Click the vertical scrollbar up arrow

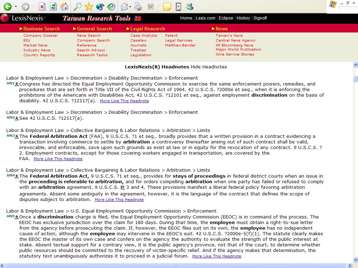[x=356, y=65]
